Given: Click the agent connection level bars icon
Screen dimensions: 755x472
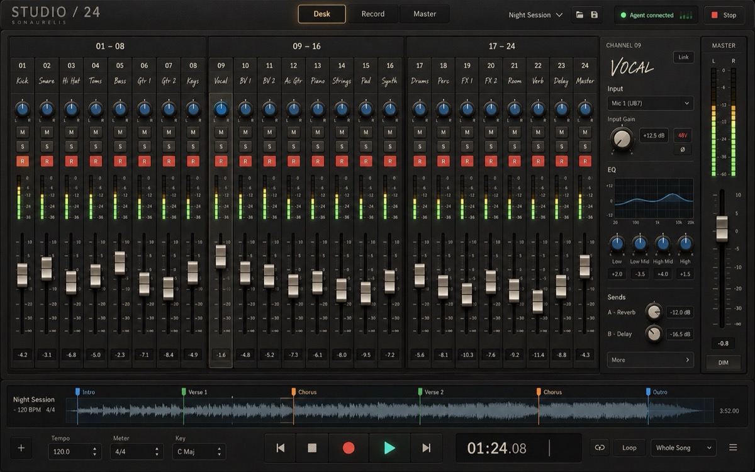Looking at the screenshot, I should (x=686, y=15).
